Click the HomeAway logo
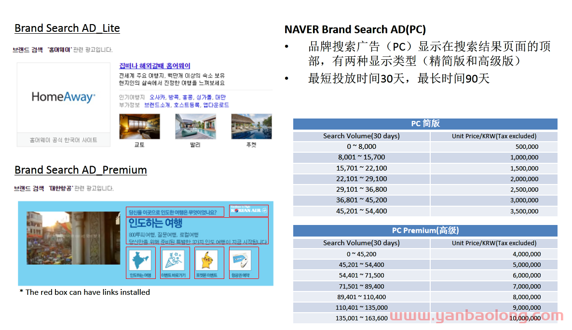Screen dimensions: 572x330 point(64,97)
